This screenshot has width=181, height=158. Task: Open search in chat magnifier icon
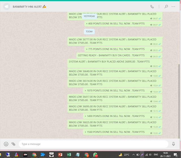click(x=166, y=7)
